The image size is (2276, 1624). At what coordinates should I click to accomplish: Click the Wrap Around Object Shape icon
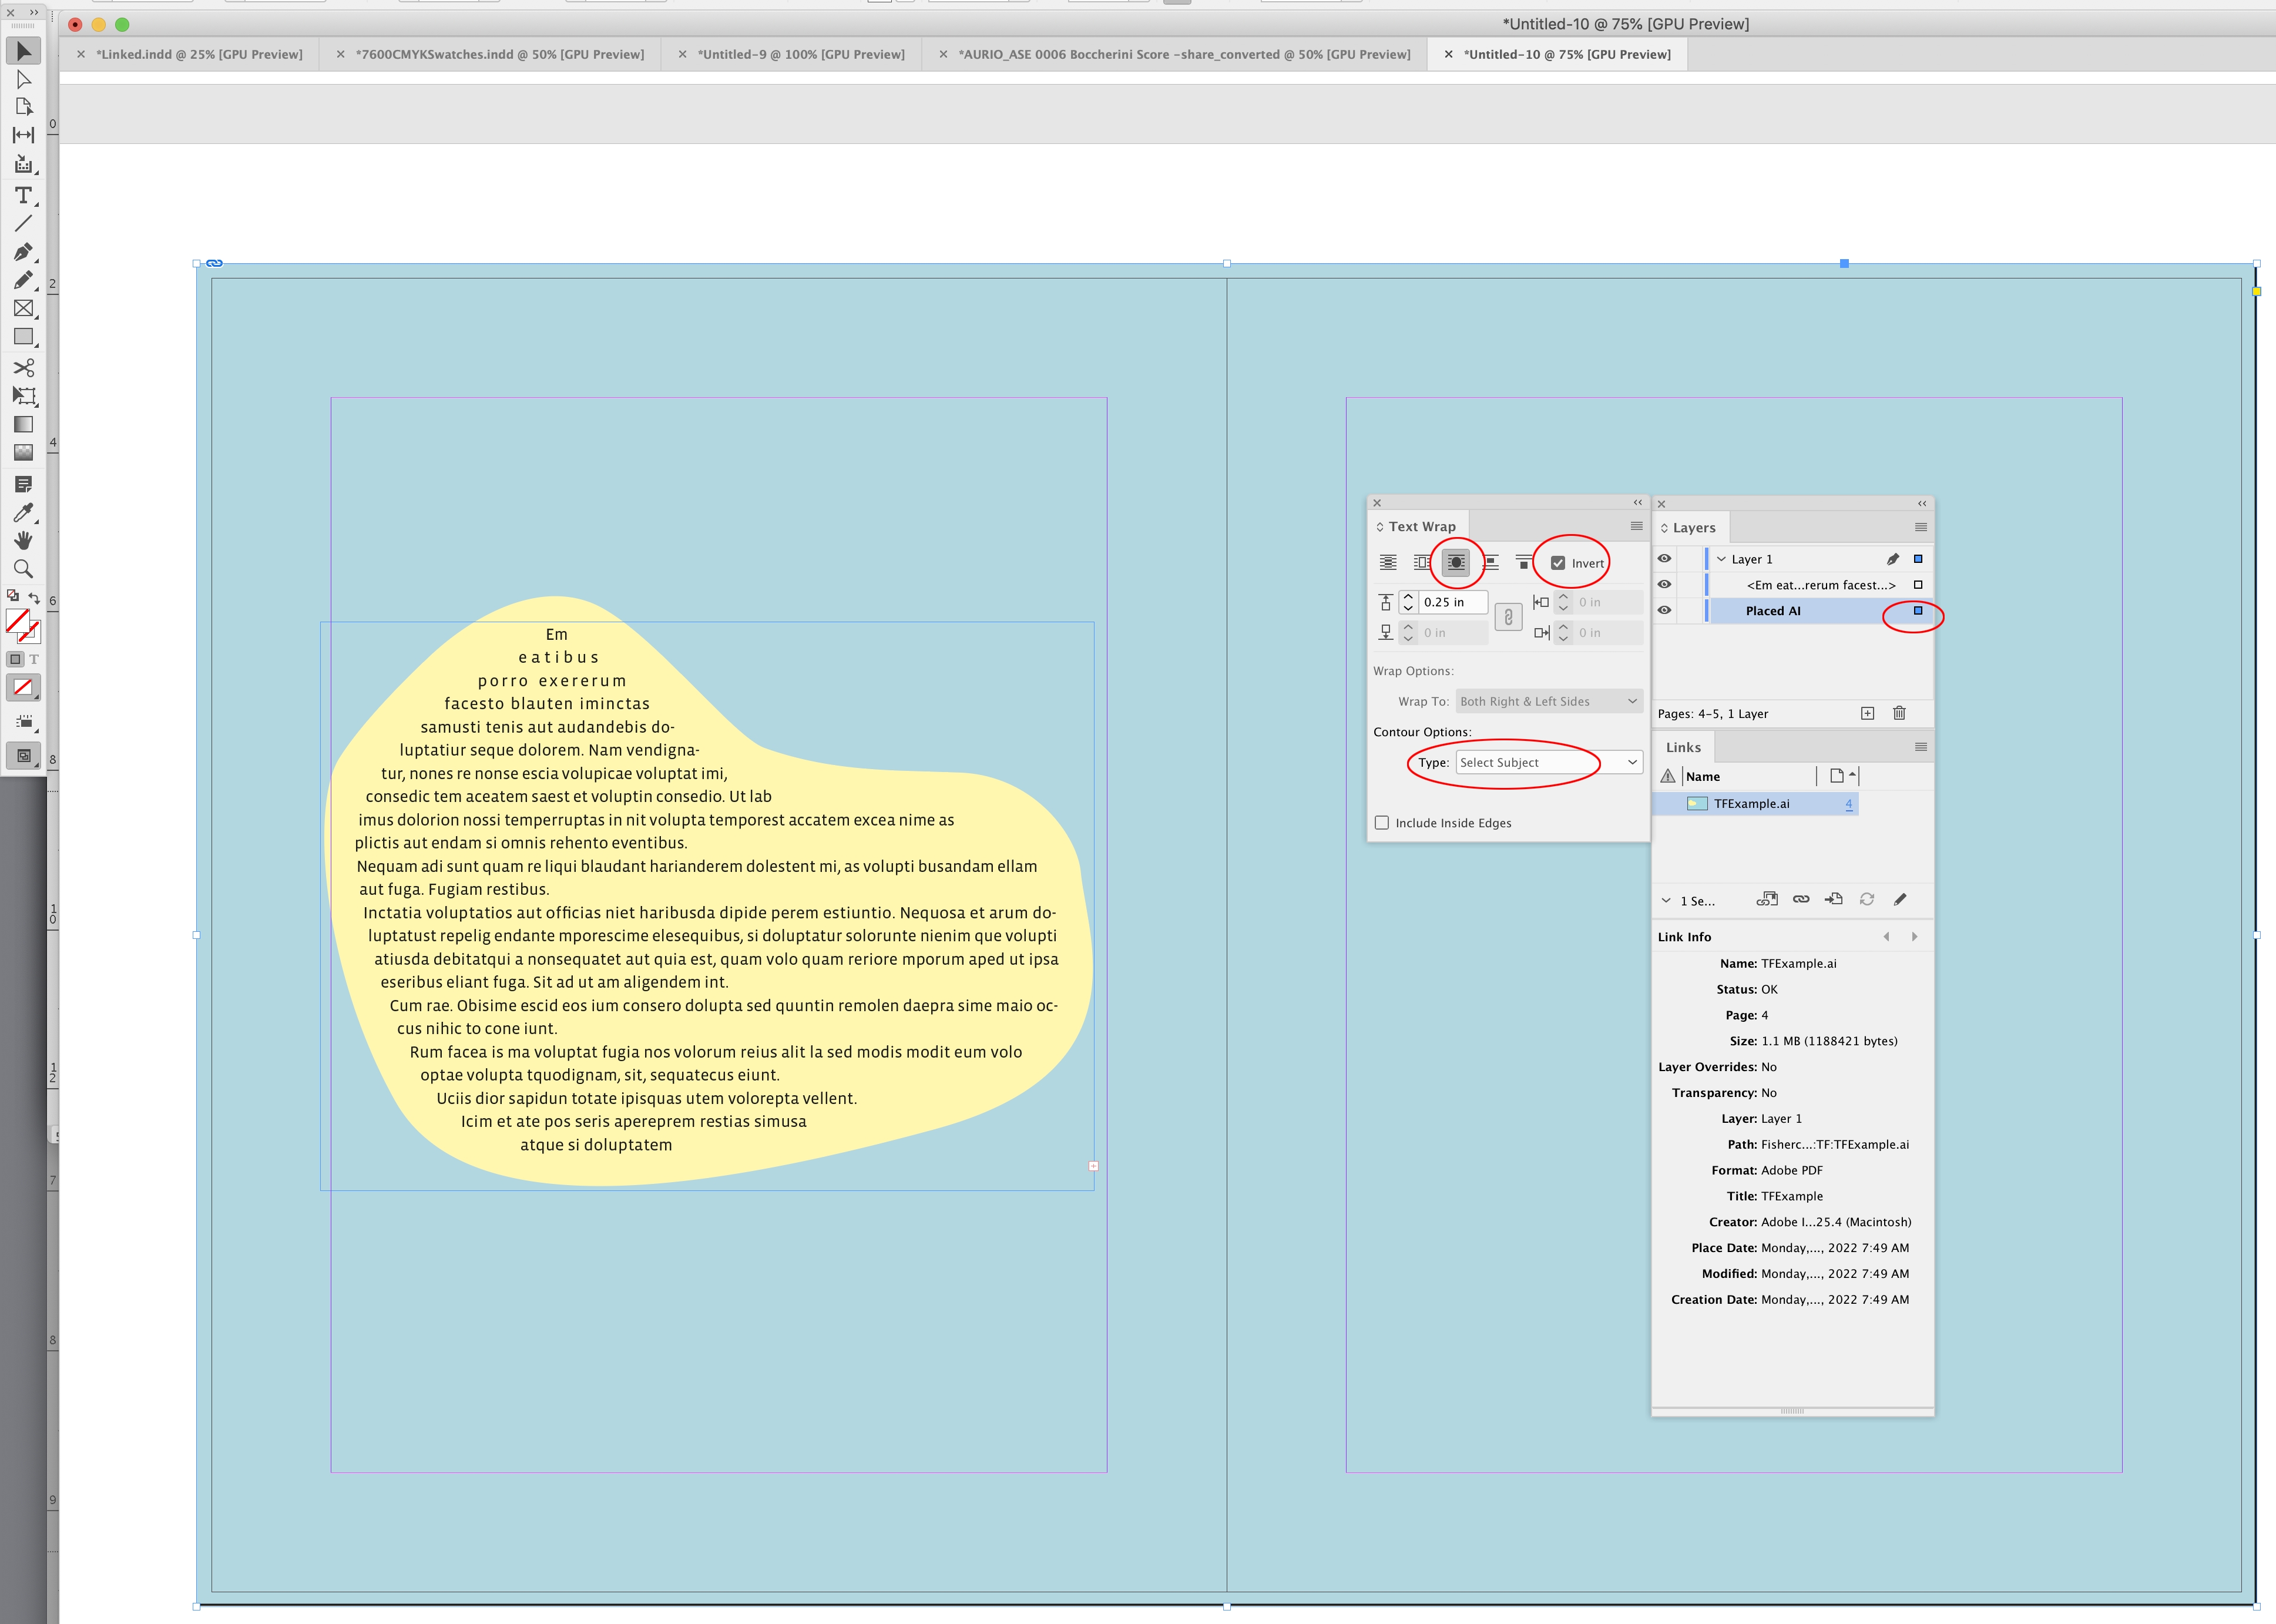tap(1456, 562)
